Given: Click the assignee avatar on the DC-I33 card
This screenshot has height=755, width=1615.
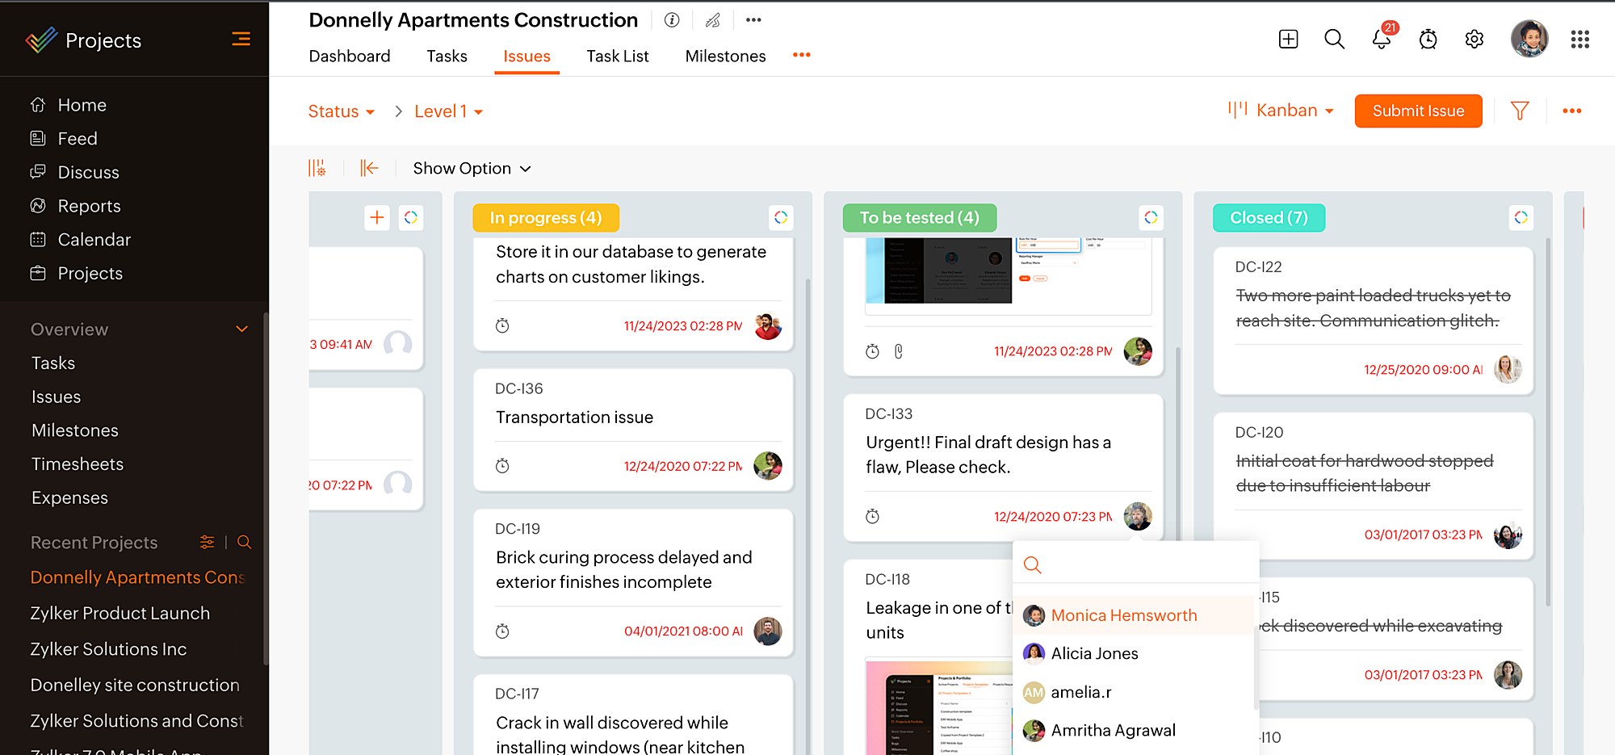Looking at the screenshot, I should click(x=1138, y=517).
